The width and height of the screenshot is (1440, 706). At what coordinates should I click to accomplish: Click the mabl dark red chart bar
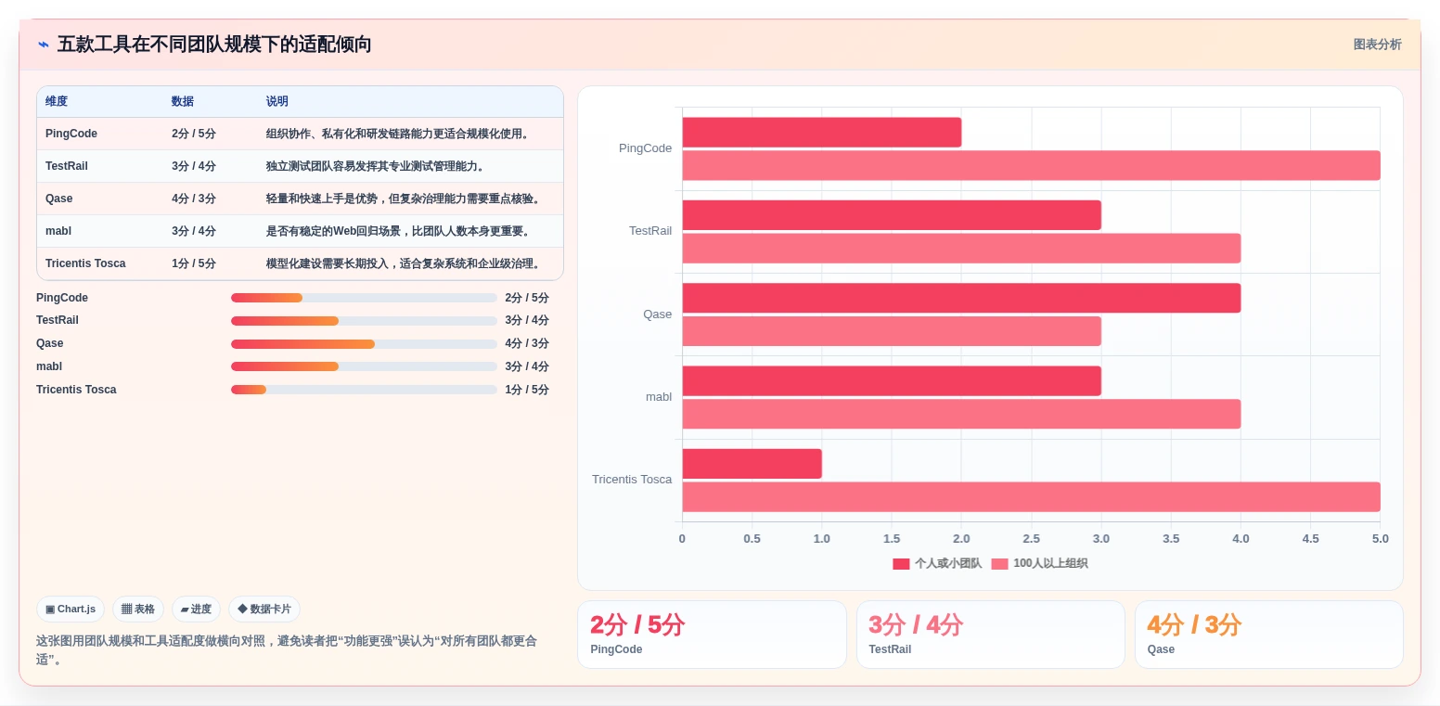tap(892, 381)
